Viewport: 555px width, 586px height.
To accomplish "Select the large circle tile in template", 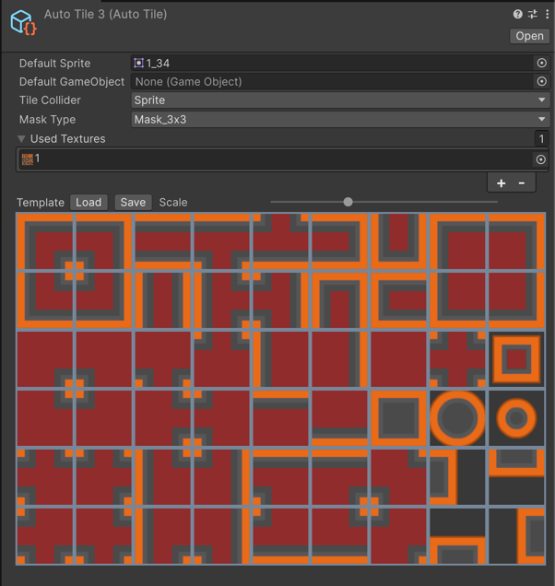I will 457,418.
